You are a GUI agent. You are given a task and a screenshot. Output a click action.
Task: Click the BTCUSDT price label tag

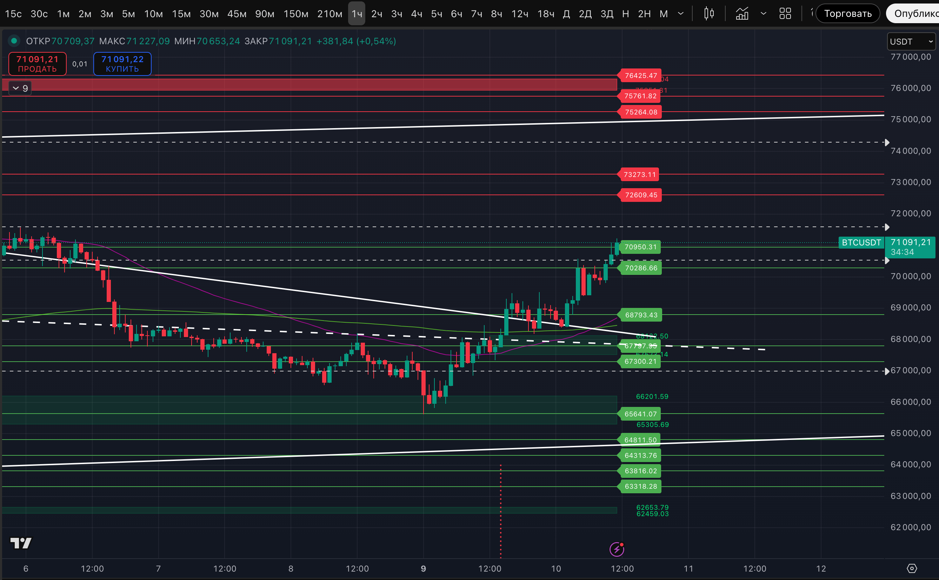click(861, 243)
